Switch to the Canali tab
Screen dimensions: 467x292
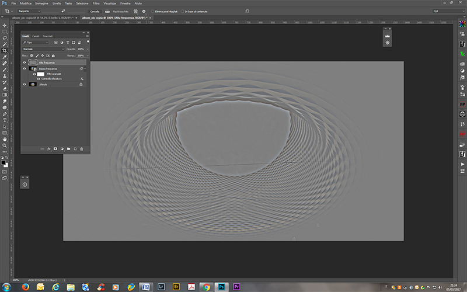click(x=36, y=36)
